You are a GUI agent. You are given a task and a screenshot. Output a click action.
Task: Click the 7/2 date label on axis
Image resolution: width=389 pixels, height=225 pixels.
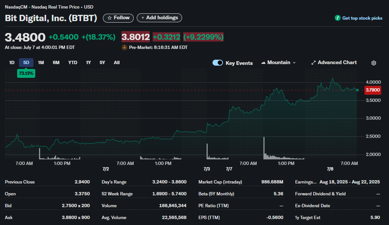pyautogui.click(x=106, y=169)
